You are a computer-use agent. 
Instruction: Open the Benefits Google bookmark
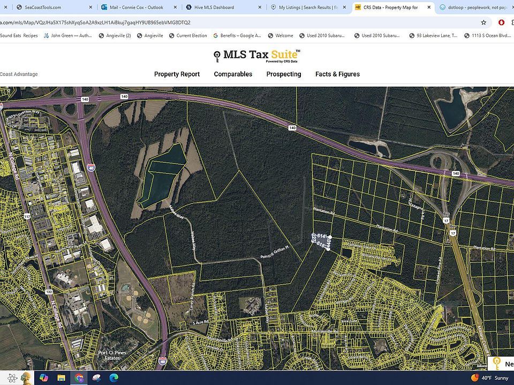(237, 36)
